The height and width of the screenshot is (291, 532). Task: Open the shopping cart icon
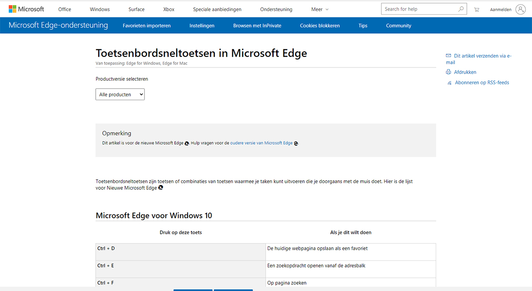click(x=477, y=9)
